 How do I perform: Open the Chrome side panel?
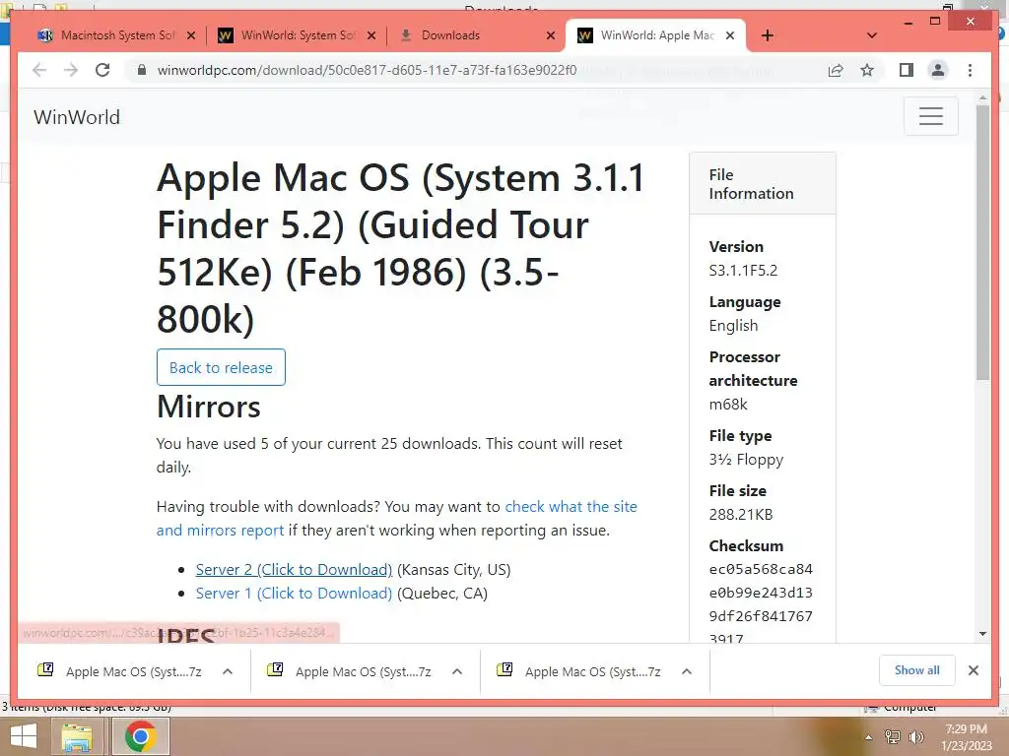(x=907, y=70)
